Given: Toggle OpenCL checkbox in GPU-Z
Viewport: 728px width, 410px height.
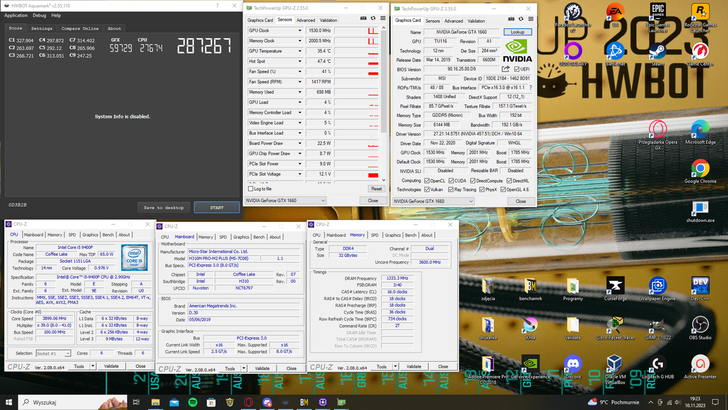Looking at the screenshot, I should click(427, 181).
